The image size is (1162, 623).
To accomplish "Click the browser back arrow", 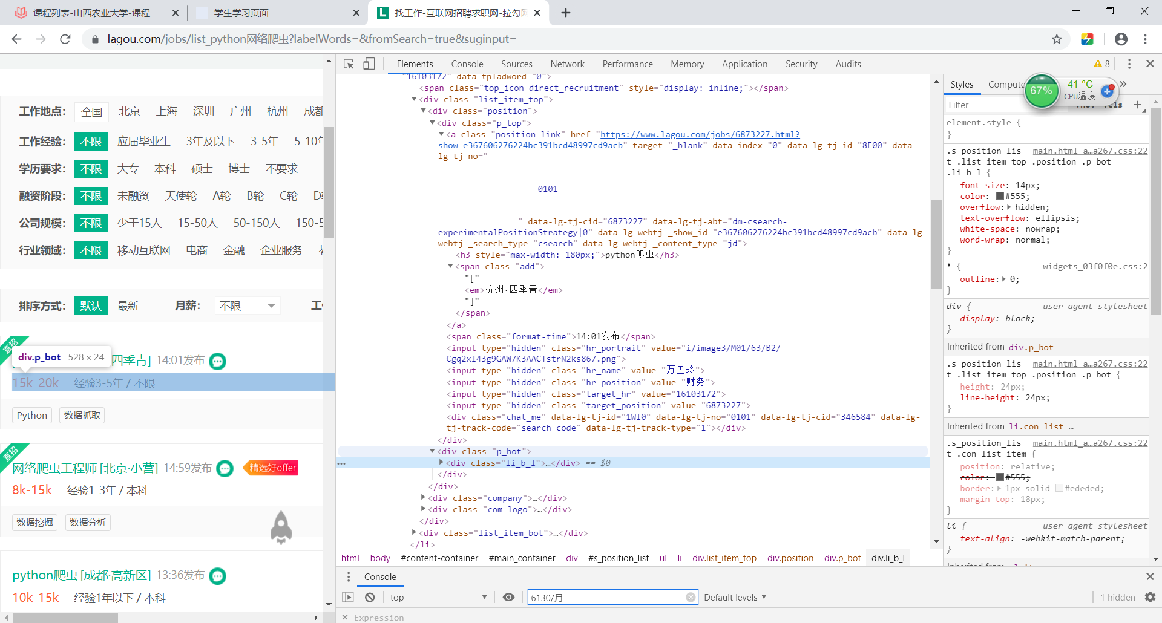I will pos(16,39).
